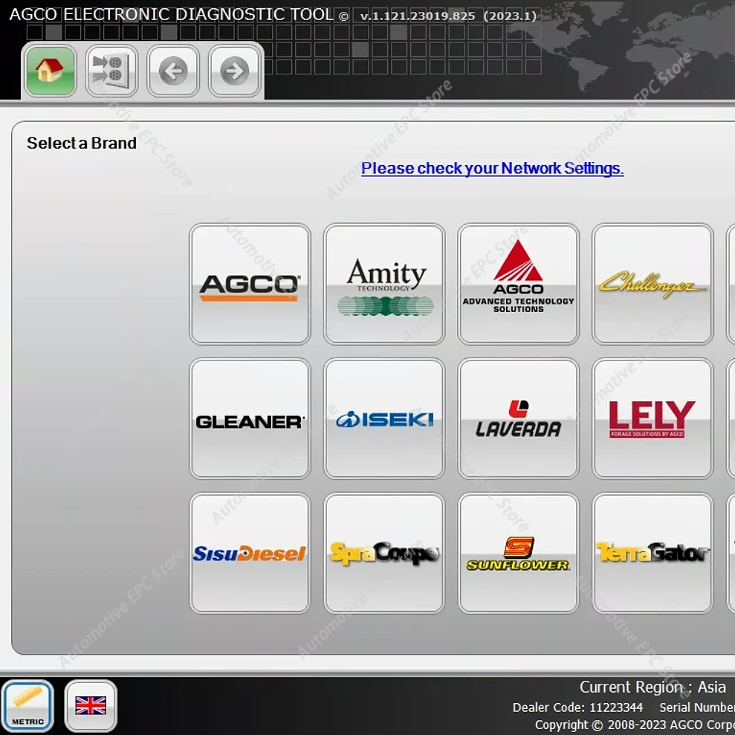Choose the SisuDiesel brand

[250, 554]
